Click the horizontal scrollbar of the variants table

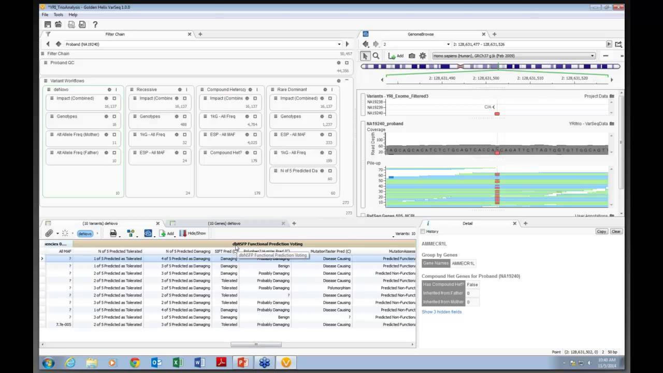click(256, 345)
